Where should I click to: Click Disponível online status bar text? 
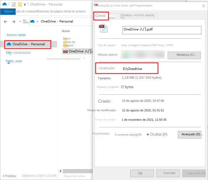point(74,176)
